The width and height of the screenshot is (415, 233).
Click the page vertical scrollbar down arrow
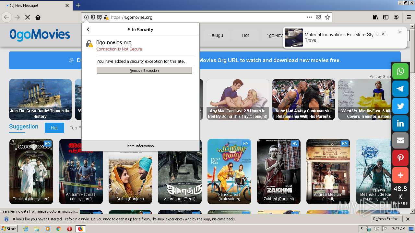click(412, 211)
